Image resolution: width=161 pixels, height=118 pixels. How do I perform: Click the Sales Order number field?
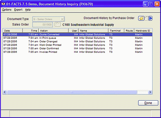(x=43, y=25)
